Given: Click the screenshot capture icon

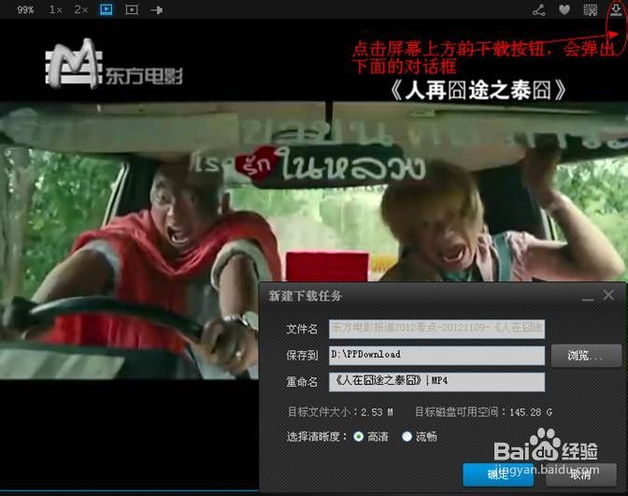Looking at the screenshot, I should [x=591, y=10].
